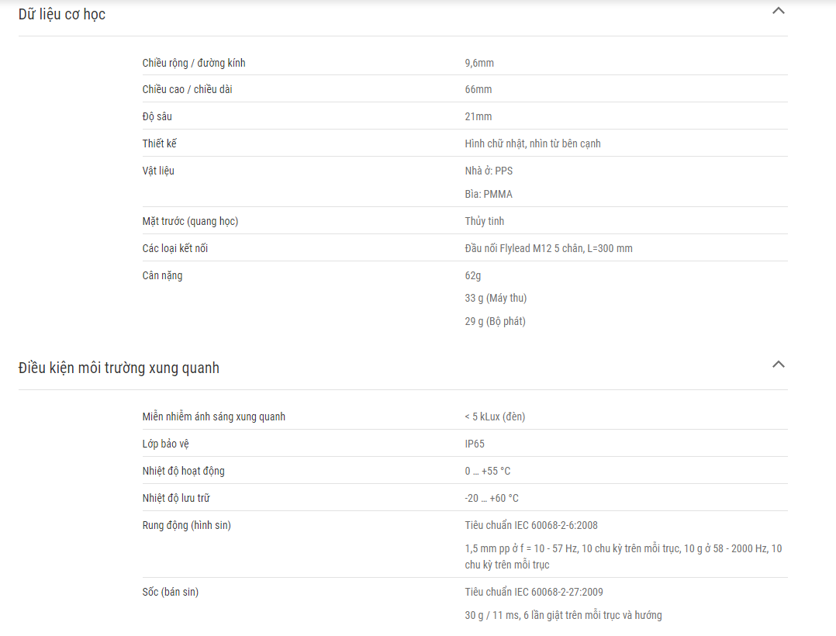836x636 pixels.
Task: Select the Nhiệt độ hoạt động row label
Action: (183, 472)
